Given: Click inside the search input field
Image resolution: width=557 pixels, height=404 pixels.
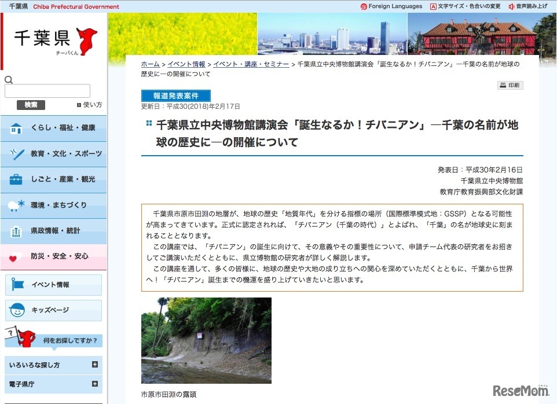Looking at the screenshot, I should pyautogui.click(x=46, y=90).
